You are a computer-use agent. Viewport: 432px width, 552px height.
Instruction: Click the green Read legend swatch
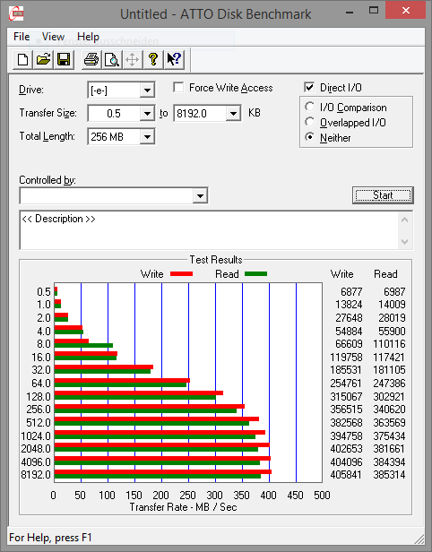coord(256,273)
